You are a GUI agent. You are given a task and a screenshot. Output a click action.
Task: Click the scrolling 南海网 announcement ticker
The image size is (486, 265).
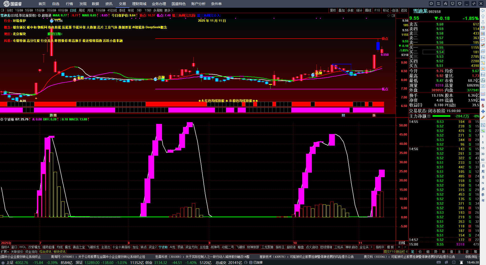[x=98, y=257]
